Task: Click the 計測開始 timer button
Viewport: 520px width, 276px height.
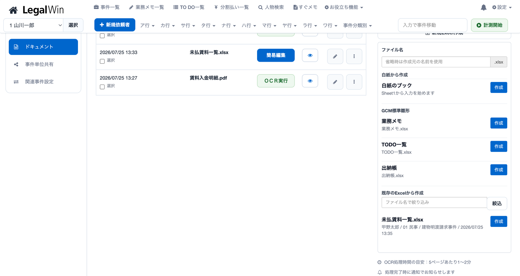Action: coord(489,25)
